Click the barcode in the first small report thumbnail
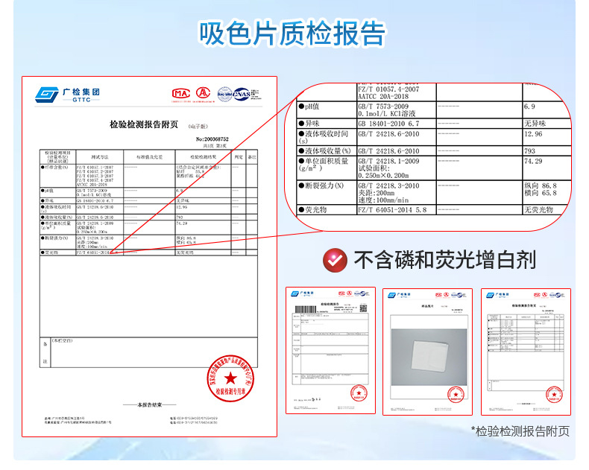Image resolution: width=589 pixels, height=470 pixels. point(306,309)
